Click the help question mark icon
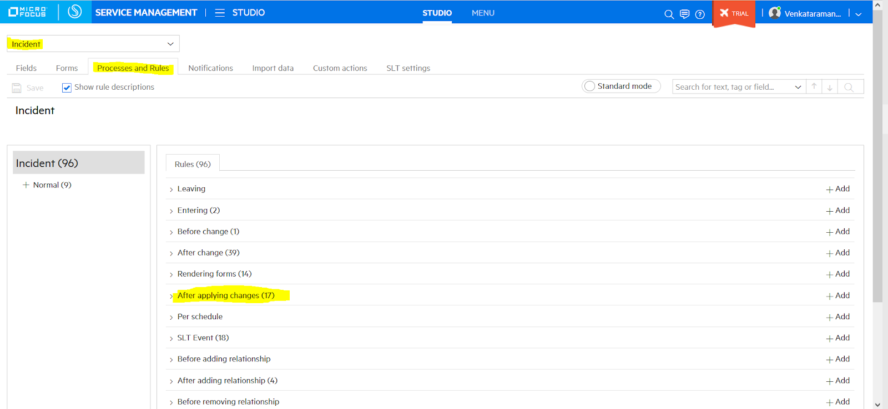This screenshot has height=409, width=888. coord(700,14)
